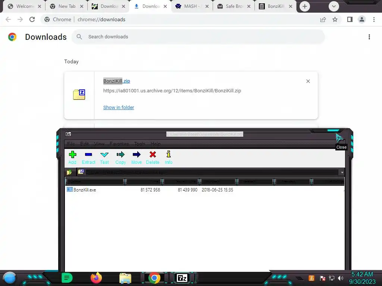The height and width of the screenshot is (286, 382).
Task: Click the chrome://downloads address bar
Action: point(180,19)
